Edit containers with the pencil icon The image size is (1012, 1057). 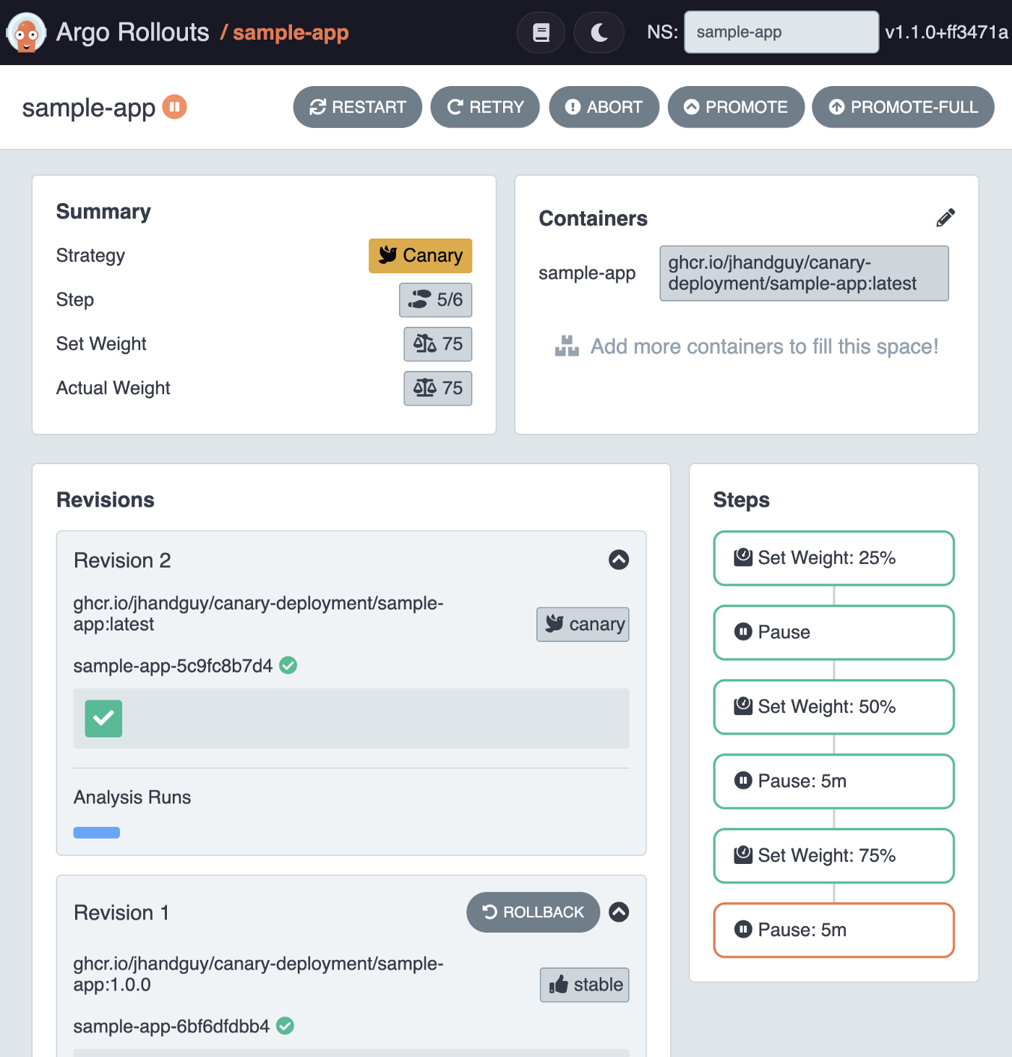[x=945, y=218]
